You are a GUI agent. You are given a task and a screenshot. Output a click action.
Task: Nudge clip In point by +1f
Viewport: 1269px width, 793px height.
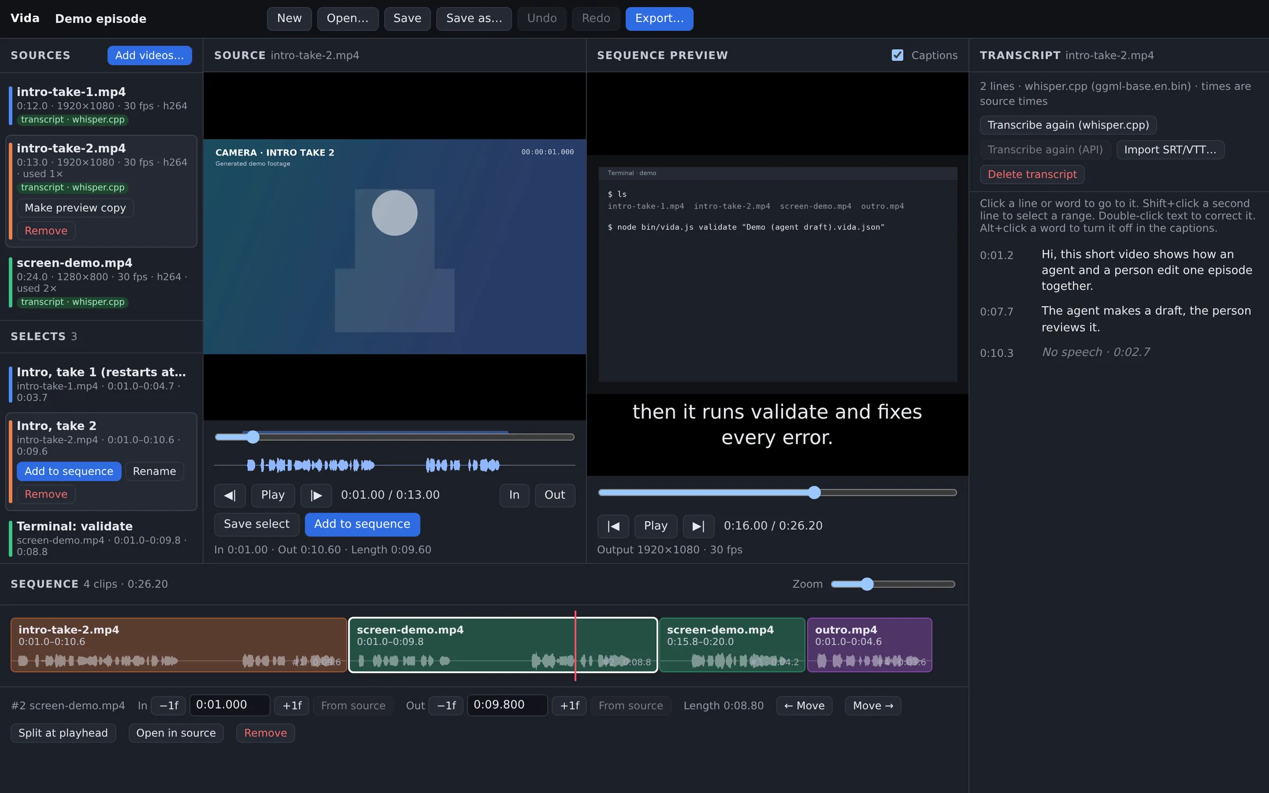pos(292,706)
